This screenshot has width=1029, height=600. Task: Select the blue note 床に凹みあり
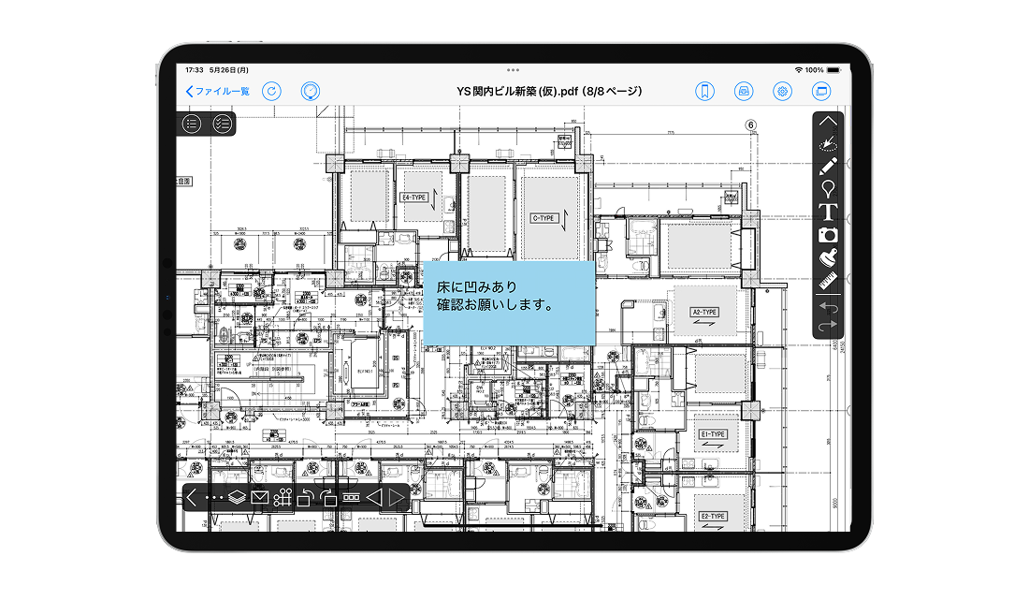[509, 302]
